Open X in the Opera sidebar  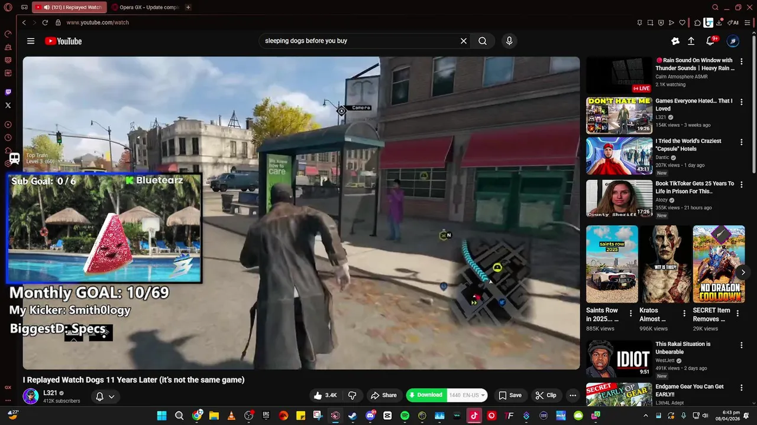tap(8, 105)
